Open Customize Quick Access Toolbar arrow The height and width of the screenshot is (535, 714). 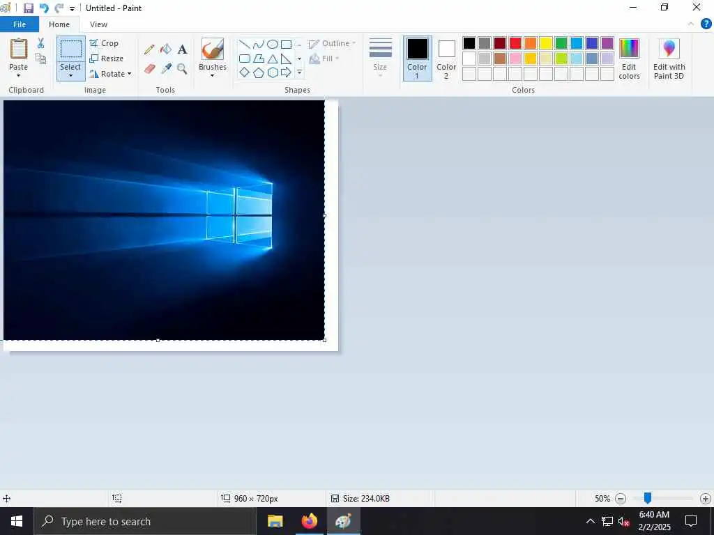72,8
